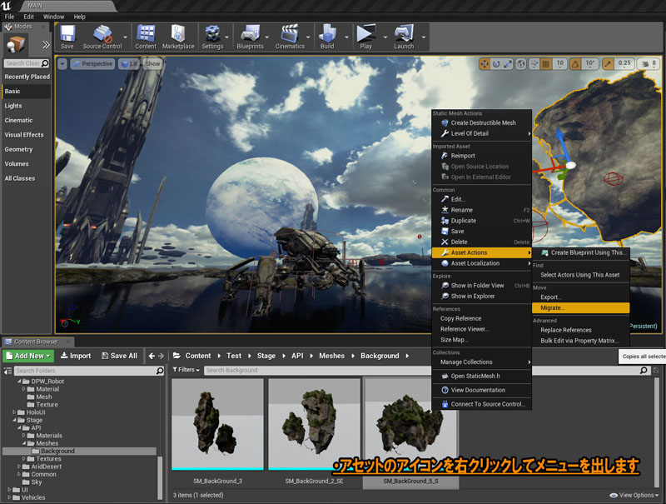Image resolution: width=666 pixels, height=504 pixels.
Task: Click the Import button
Action: [76, 356]
